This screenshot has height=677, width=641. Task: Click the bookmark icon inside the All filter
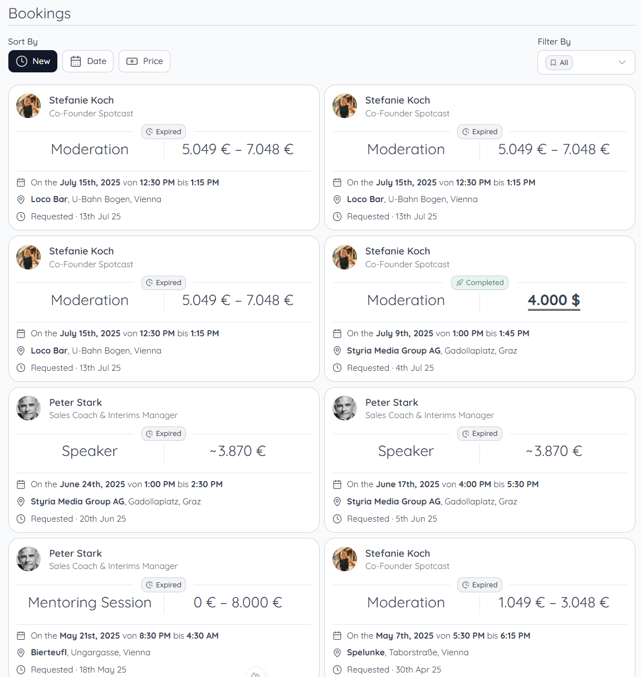pyautogui.click(x=552, y=62)
